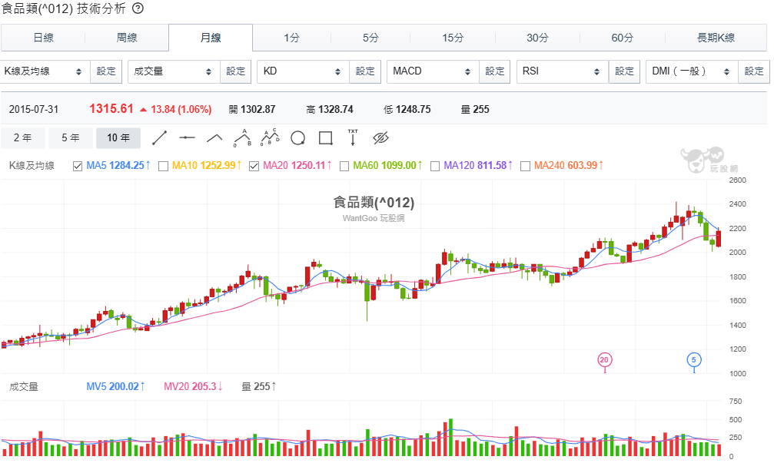The image size is (774, 463).
Task: Expand the MACD indicator dropdown
Action: tap(433, 71)
